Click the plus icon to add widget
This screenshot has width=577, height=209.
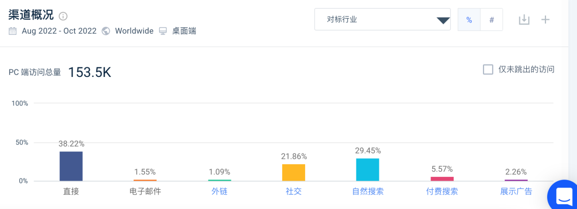point(545,19)
